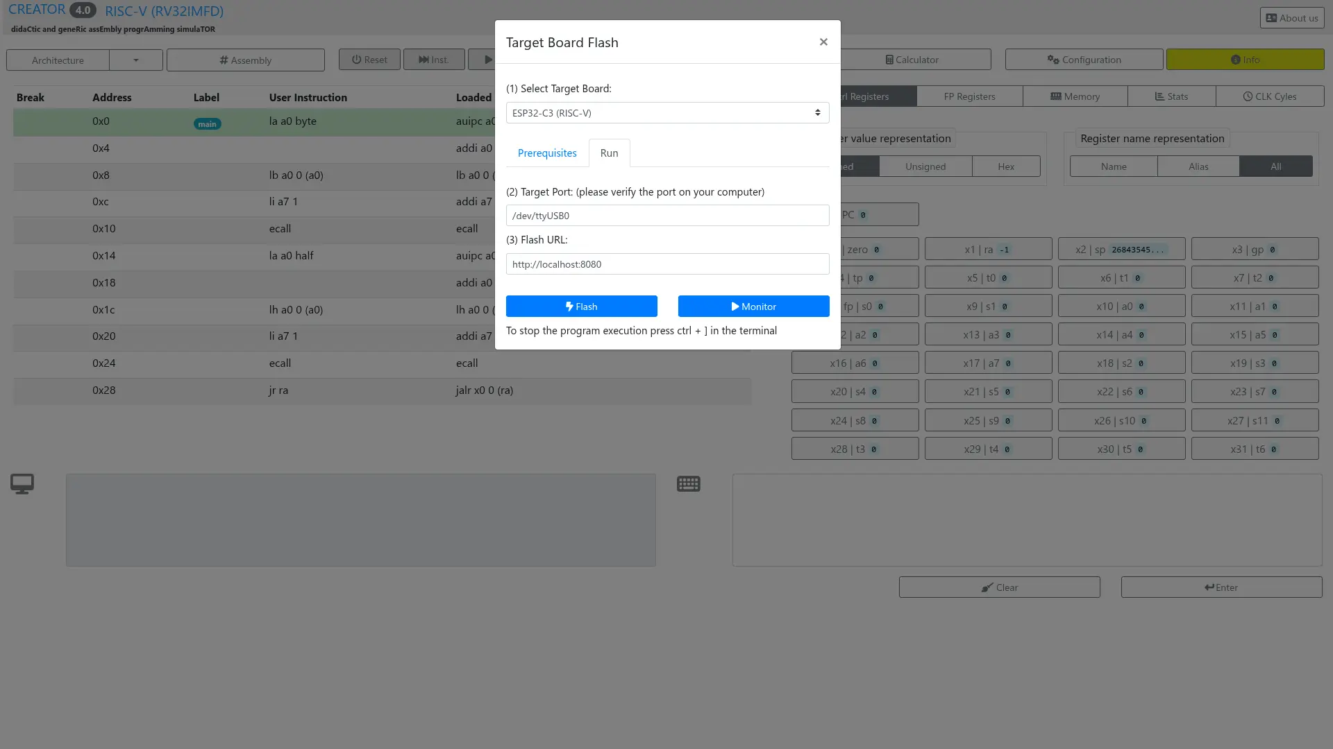Switch to FP Registers tab
The width and height of the screenshot is (1333, 749).
[x=969, y=96]
